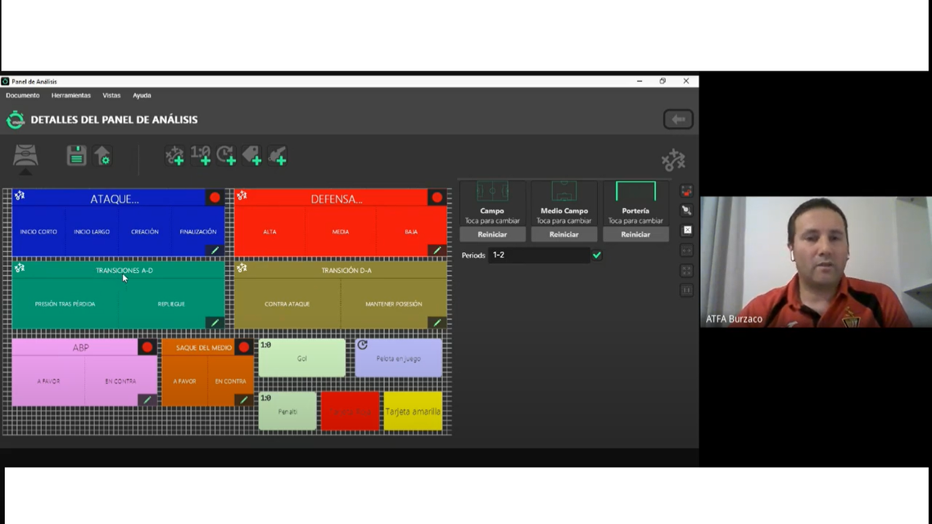932x524 pixels.
Task: Click the add whistle event icon
Action: point(278,156)
